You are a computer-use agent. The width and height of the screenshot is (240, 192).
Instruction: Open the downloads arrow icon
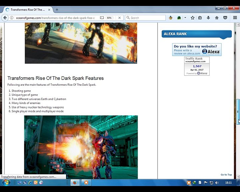[x=208, y=18]
